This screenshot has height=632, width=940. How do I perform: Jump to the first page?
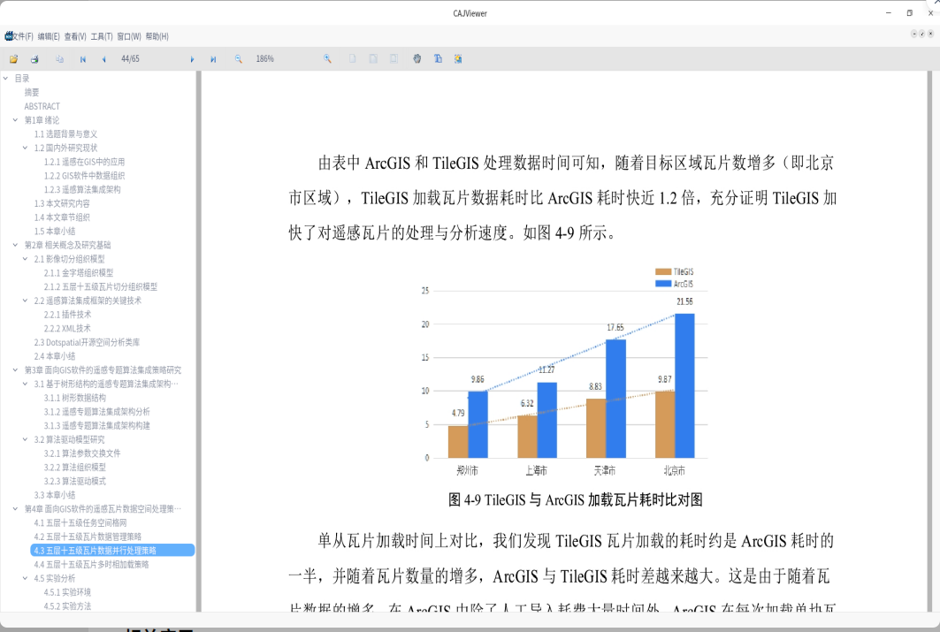[83, 59]
